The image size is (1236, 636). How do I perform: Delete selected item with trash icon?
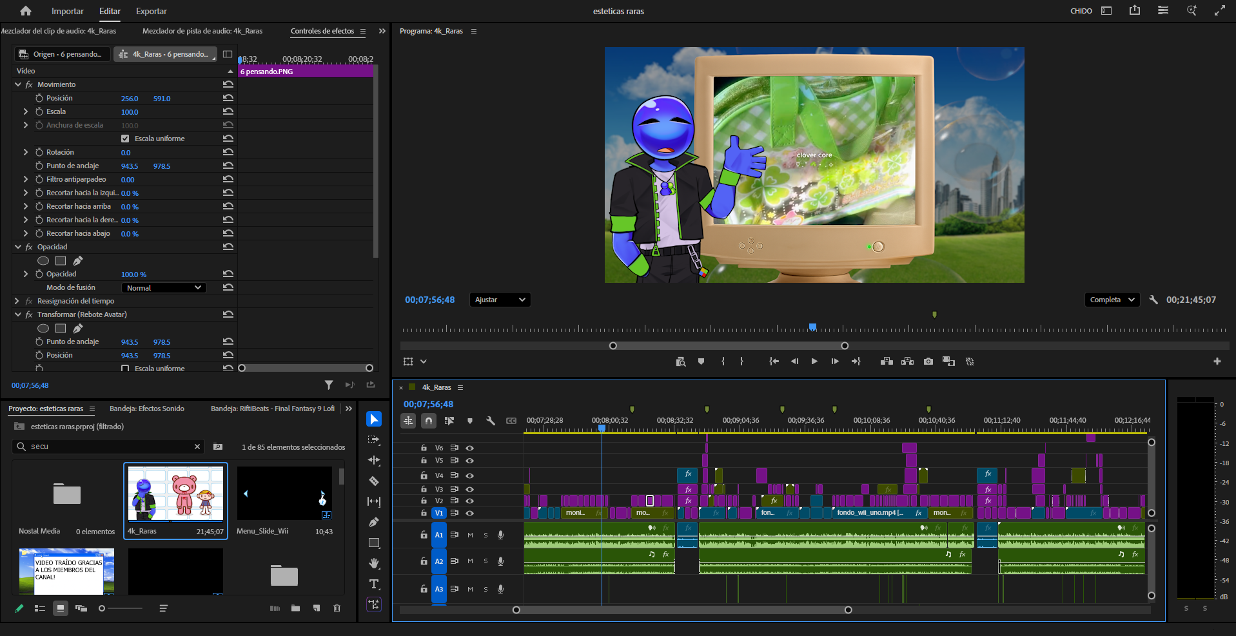(x=337, y=608)
